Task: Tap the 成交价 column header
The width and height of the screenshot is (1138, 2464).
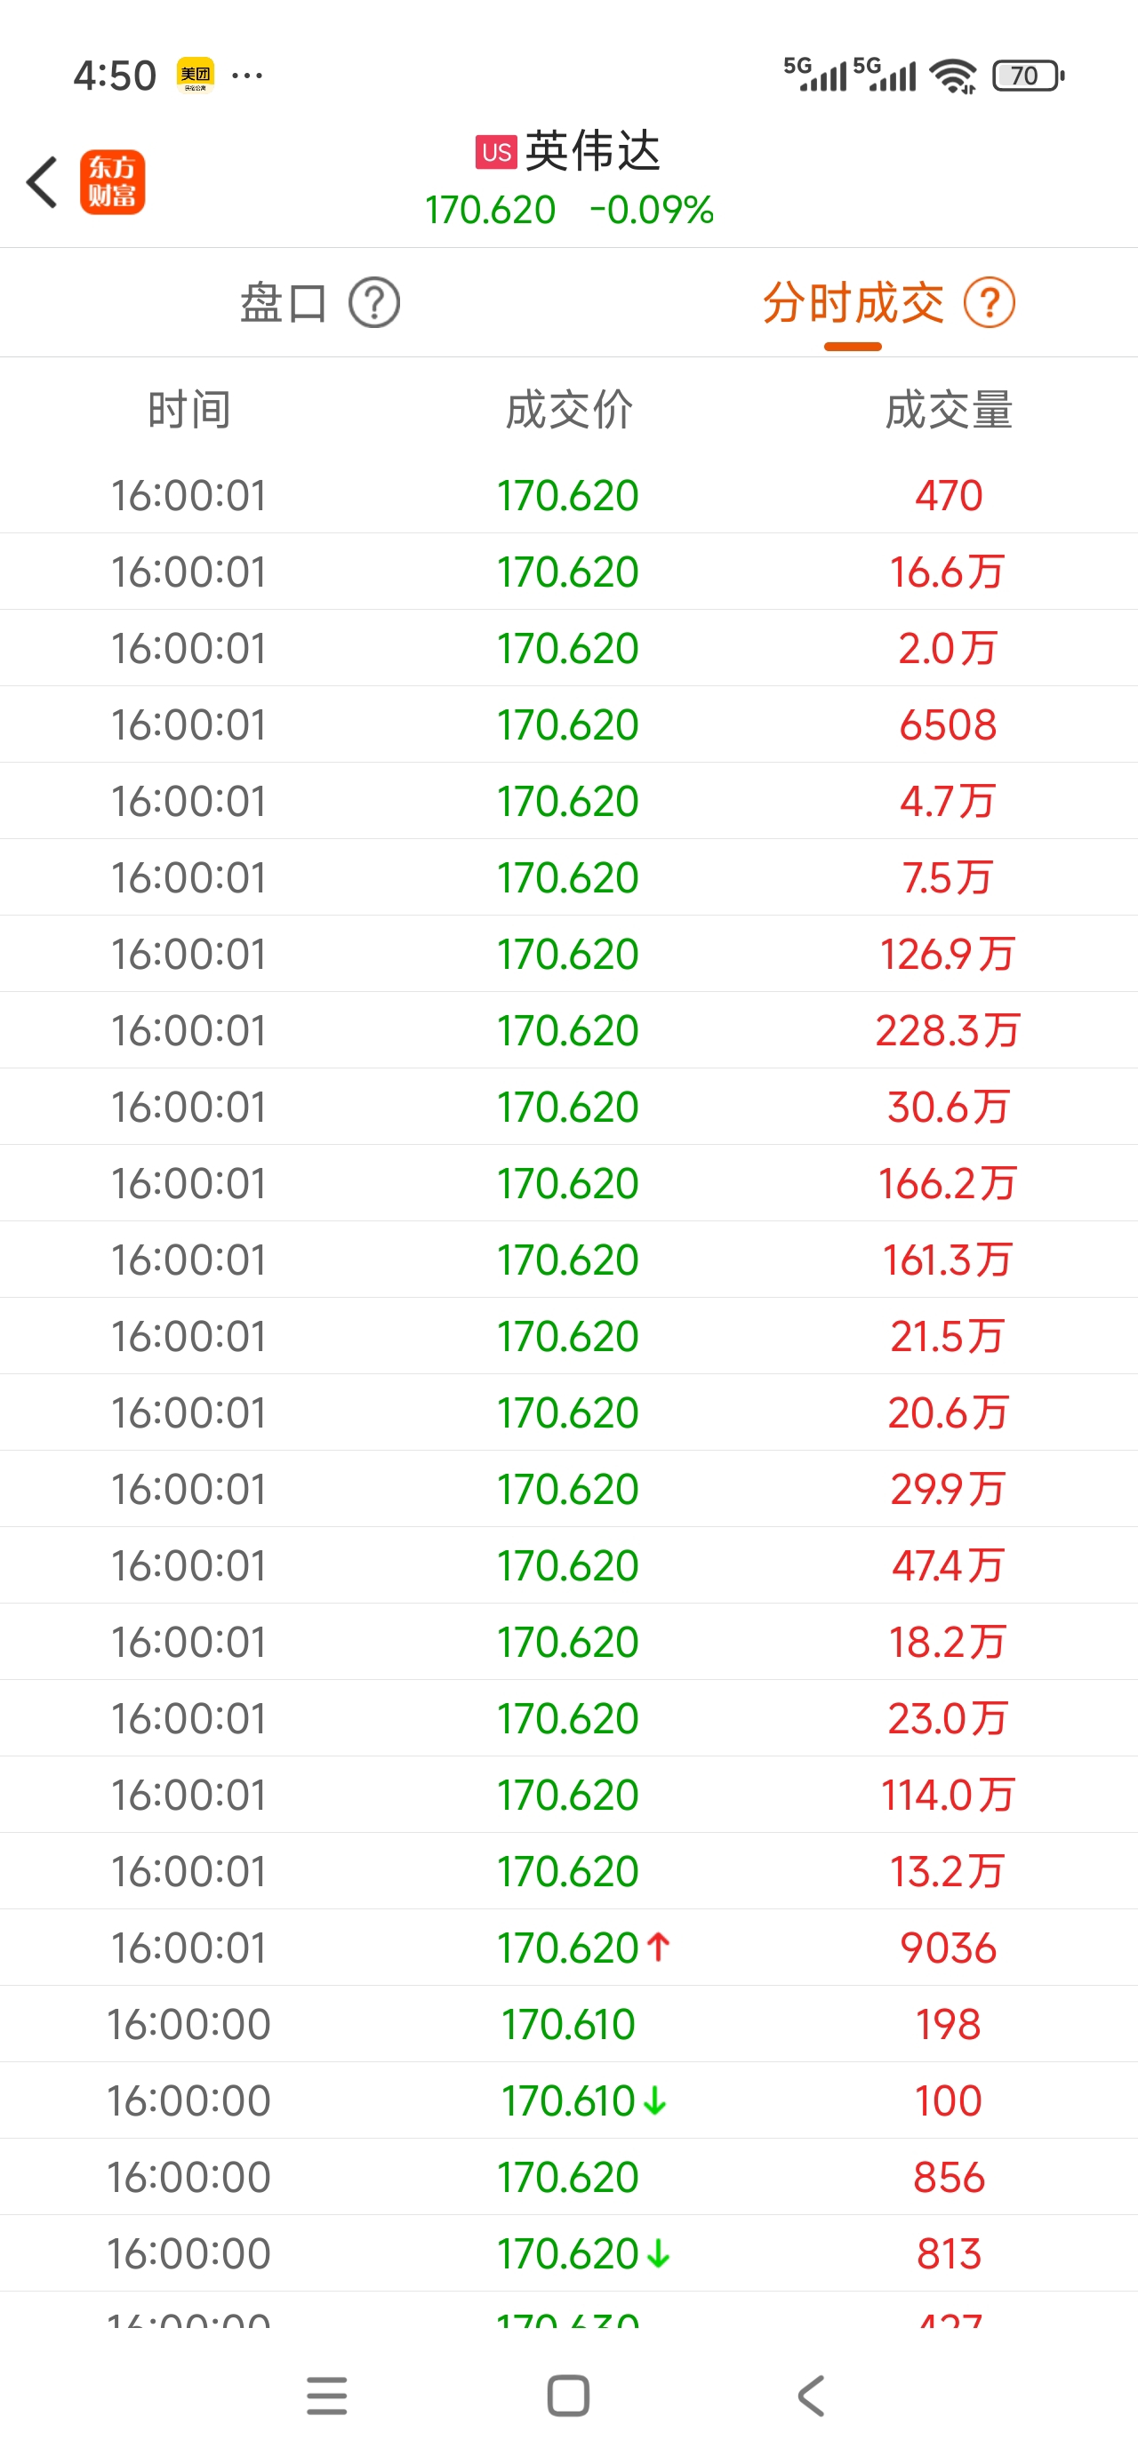Action: point(568,410)
